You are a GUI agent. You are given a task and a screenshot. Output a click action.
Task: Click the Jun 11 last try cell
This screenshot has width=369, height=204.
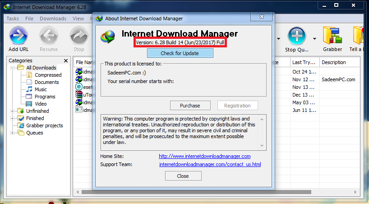[x=304, y=110]
